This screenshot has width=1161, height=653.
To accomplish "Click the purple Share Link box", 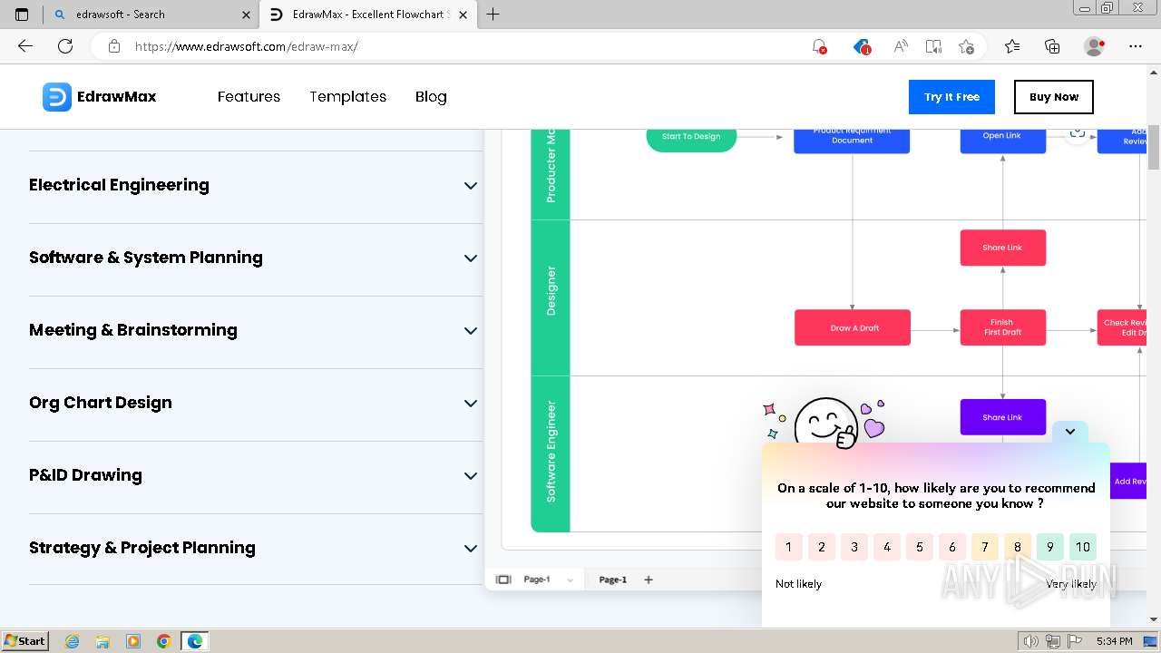I will pyautogui.click(x=1003, y=417).
